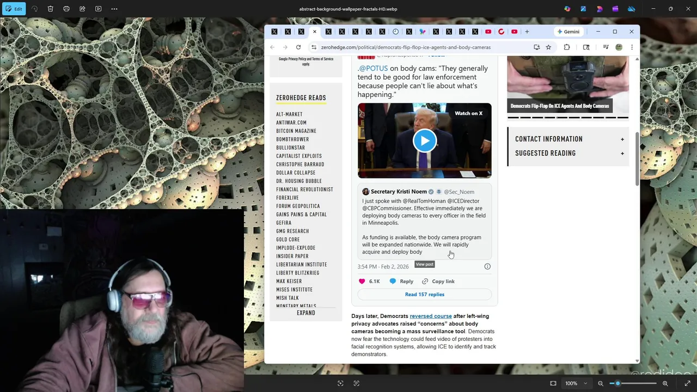Open the three-dot See more menu in Photos
697x392 pixels.
(114, 9)
